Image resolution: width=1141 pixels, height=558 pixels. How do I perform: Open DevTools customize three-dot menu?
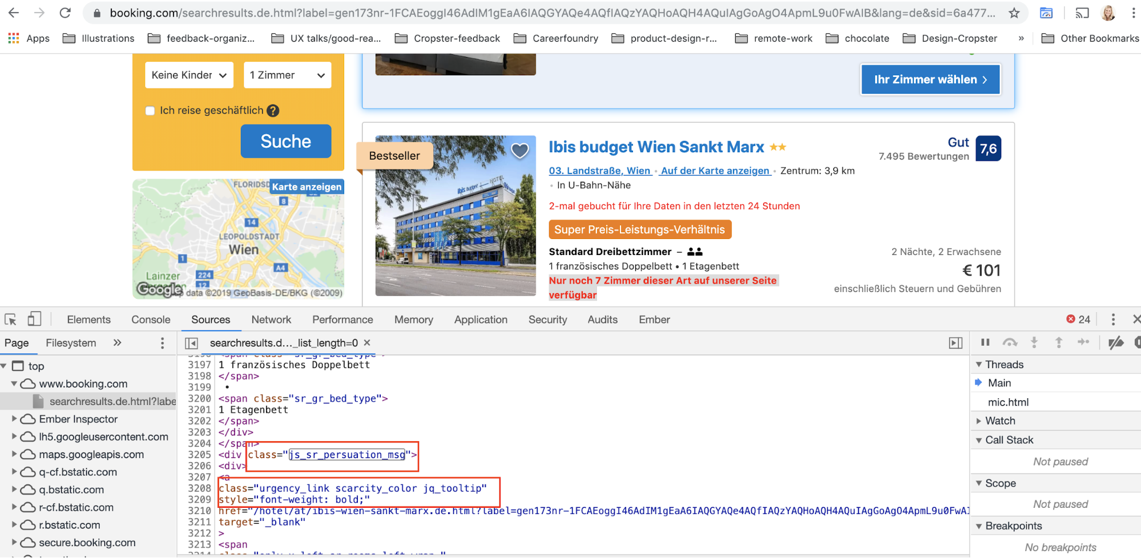pyautogui.click(x=1113, y=320)
